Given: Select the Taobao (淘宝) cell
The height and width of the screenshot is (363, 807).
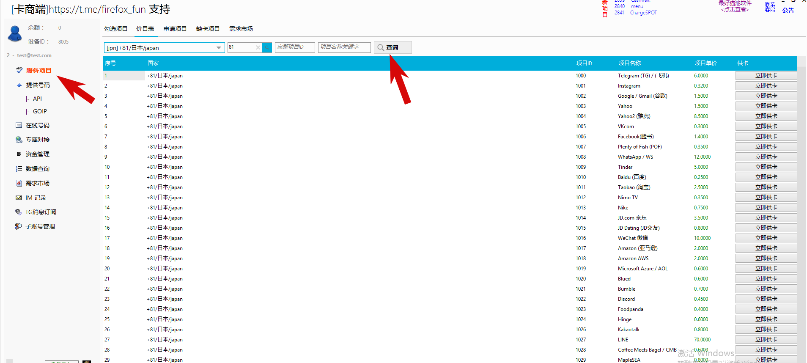Looking at the screenshot, I should tap(634, 187).
